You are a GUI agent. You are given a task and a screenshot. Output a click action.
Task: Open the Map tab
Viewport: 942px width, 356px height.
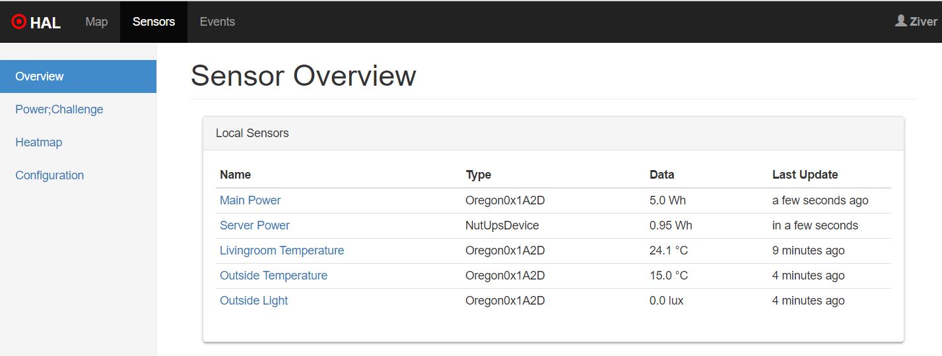pyautogui.click(x=96, y=22)
